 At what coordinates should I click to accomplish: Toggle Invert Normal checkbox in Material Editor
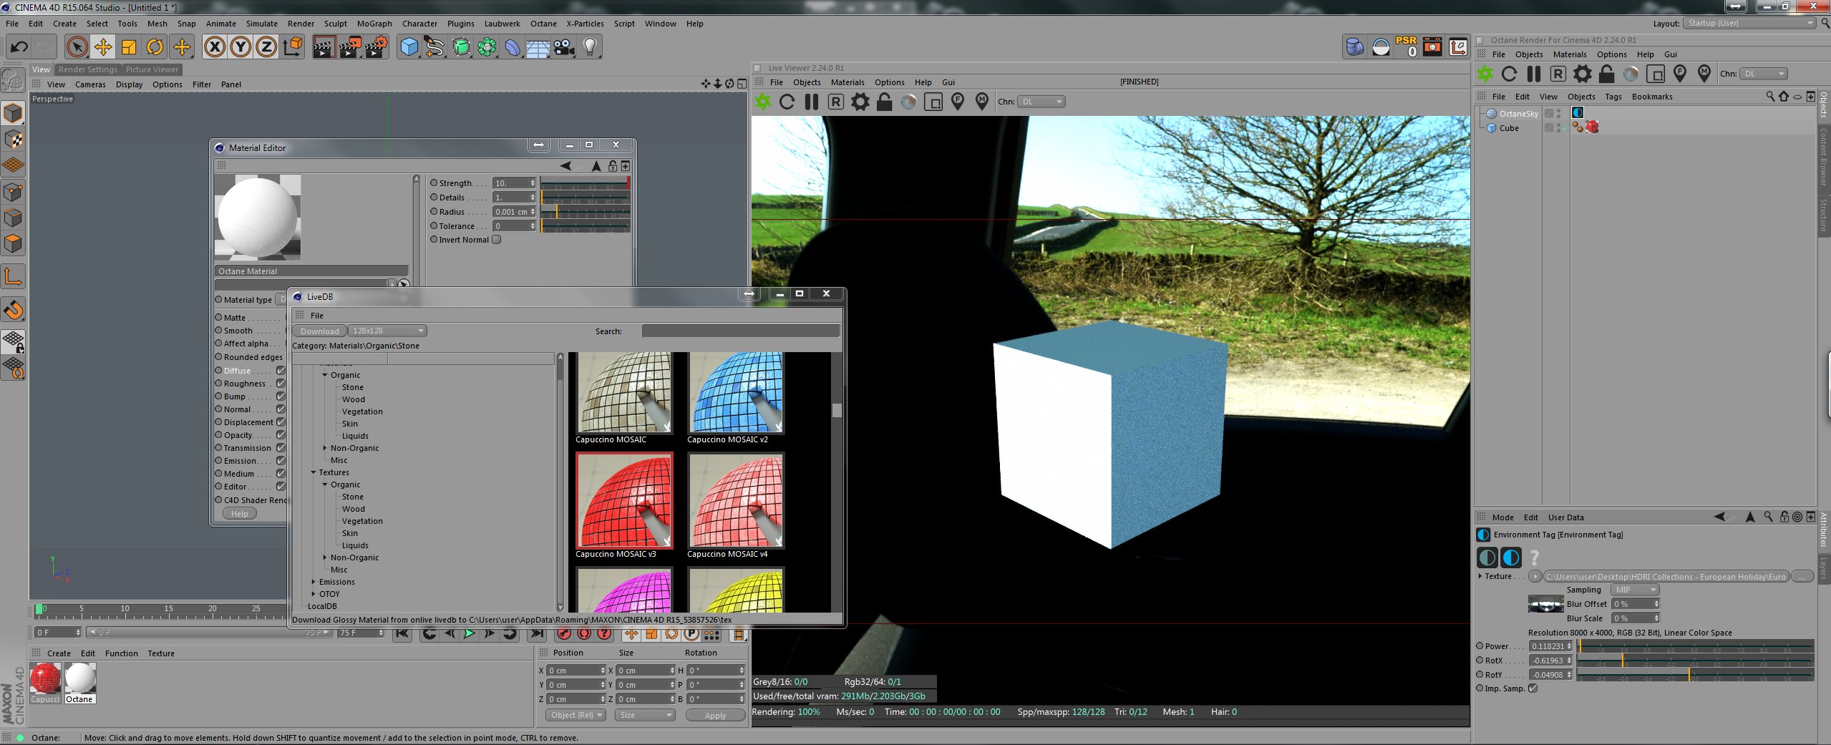click(496, 240)
